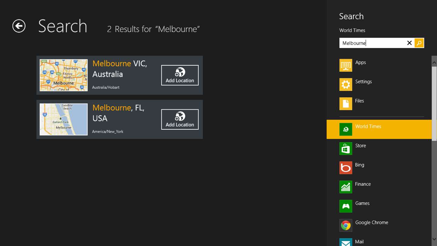Click the Bing logo icon
Image resolution: width=437 pixels, height=246 pixels.
[346, 168]
